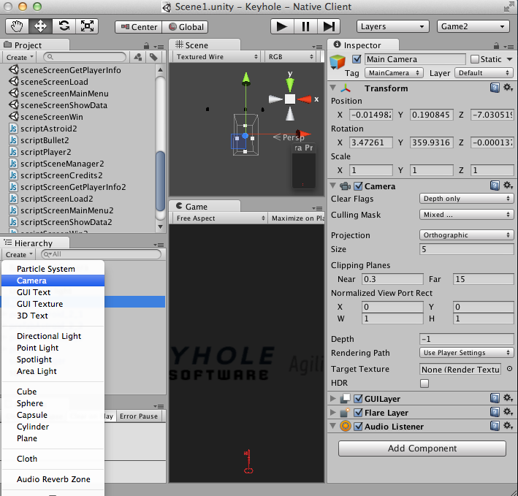Open the Clear Flags dropdown
518x496 pixels.
(467, 199)
